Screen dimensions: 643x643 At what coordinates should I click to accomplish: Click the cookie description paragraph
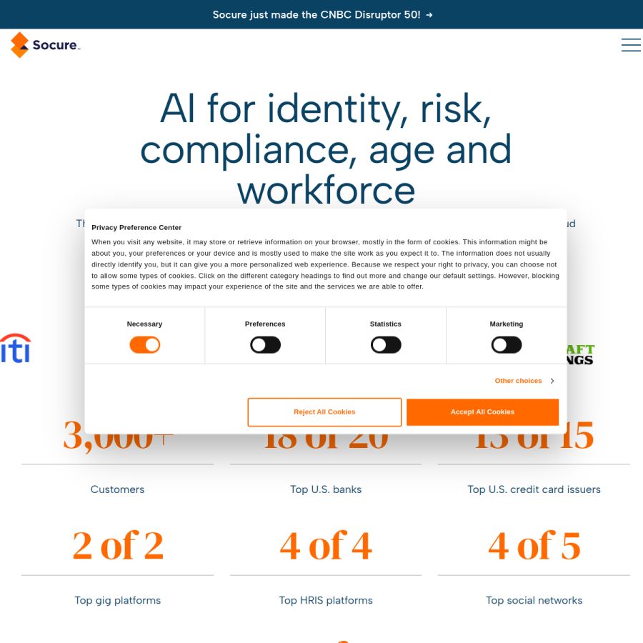click(x=325, y=264)
